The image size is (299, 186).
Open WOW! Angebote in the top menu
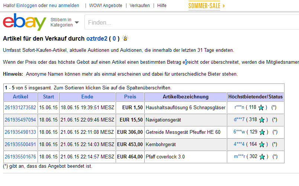coord(105,6)
